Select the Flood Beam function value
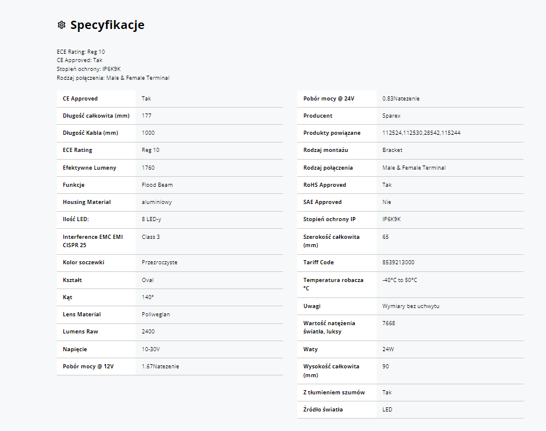Image resolution: width=546 pixels, height=431 pixels. point(157,185)
